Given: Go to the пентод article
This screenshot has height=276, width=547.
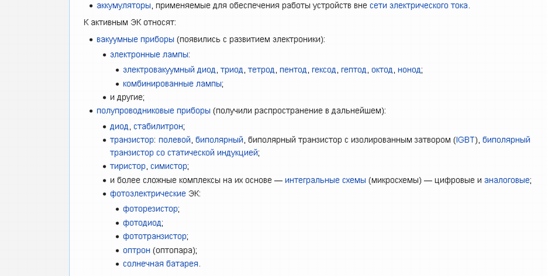Looking at the screenshot, I should point(293,70).
